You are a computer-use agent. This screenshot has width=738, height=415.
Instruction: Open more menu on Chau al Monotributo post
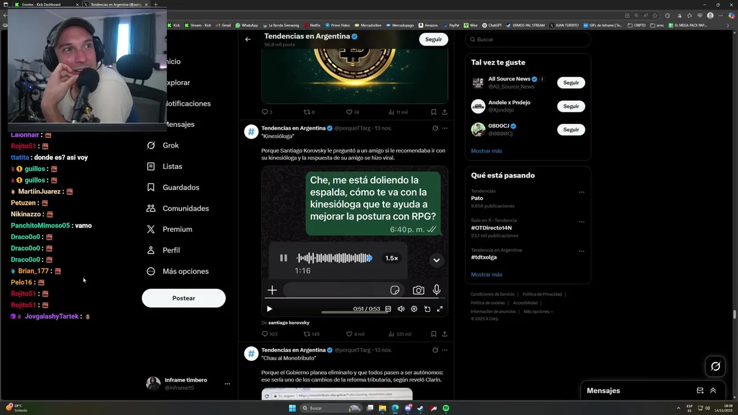[445, 350]
